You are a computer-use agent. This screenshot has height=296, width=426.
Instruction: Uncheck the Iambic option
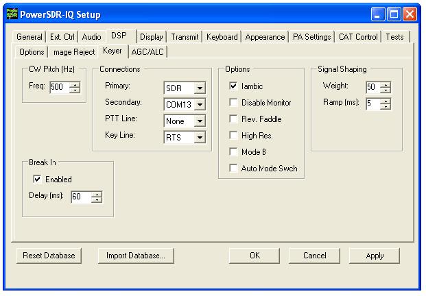233,86
